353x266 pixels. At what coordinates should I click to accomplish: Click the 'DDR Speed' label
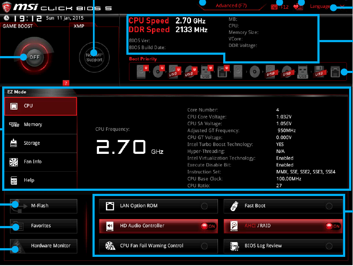(x=149, y=30)
